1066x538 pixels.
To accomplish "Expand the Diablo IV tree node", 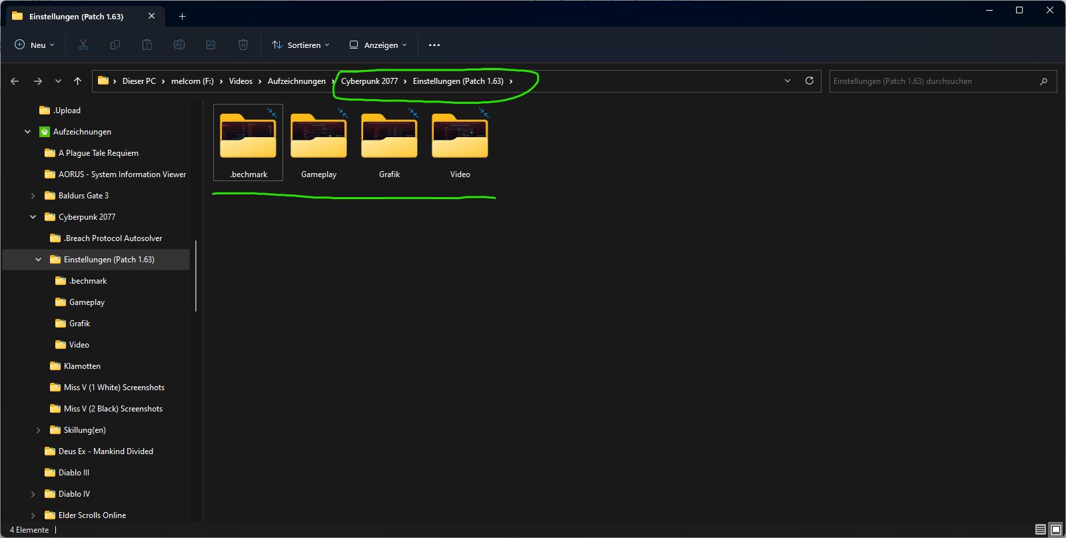I will 33,494.
